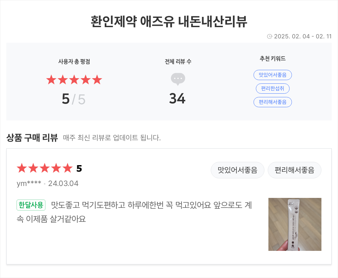Click the total review count 34
The height and width of the screenshot is (278, 338).
tap(177, 99)
